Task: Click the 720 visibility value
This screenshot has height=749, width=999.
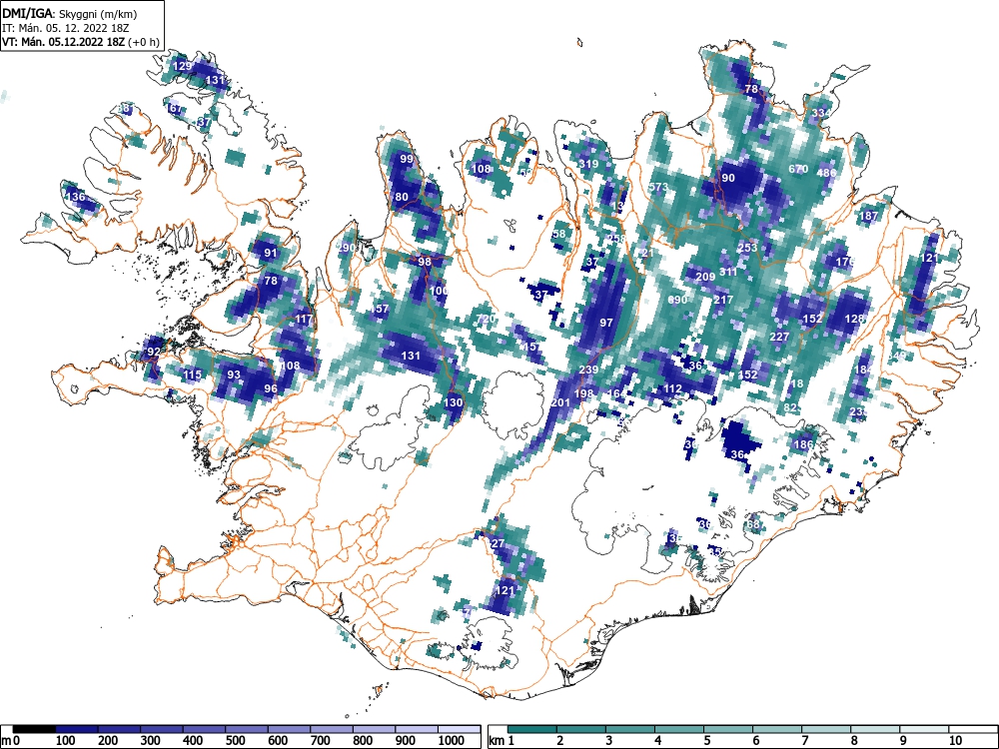Action: tap(486, 319)
